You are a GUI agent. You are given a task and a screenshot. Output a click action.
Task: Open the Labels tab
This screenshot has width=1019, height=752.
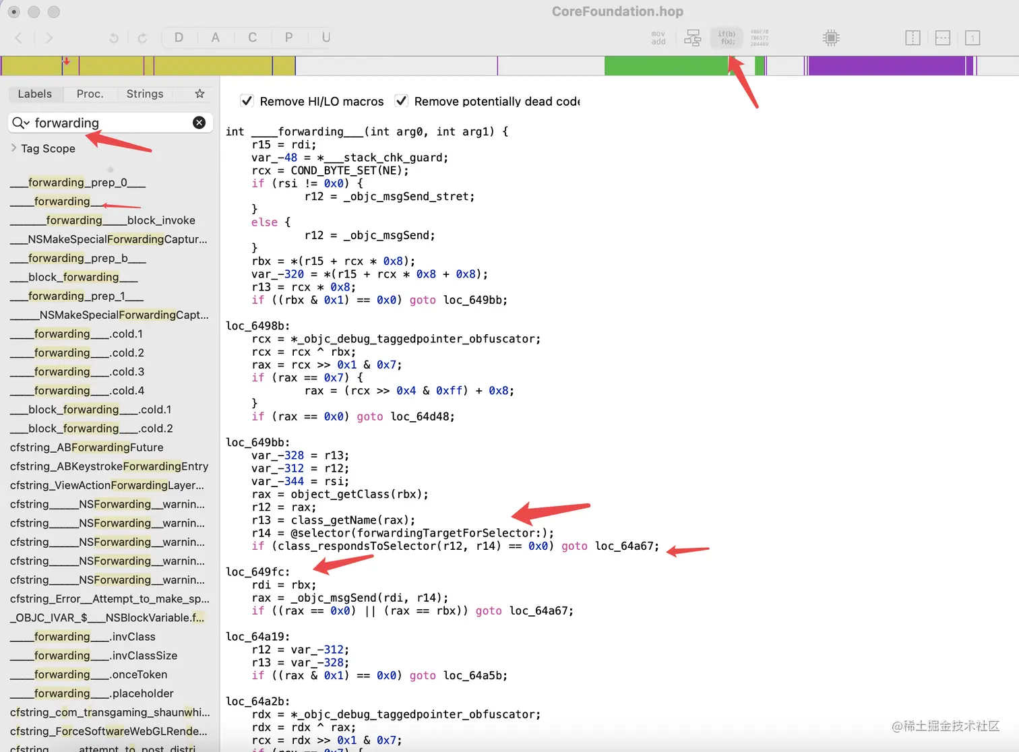click(35, 94)
